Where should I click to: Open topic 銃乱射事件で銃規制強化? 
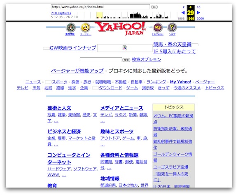(x=173, y=144)
